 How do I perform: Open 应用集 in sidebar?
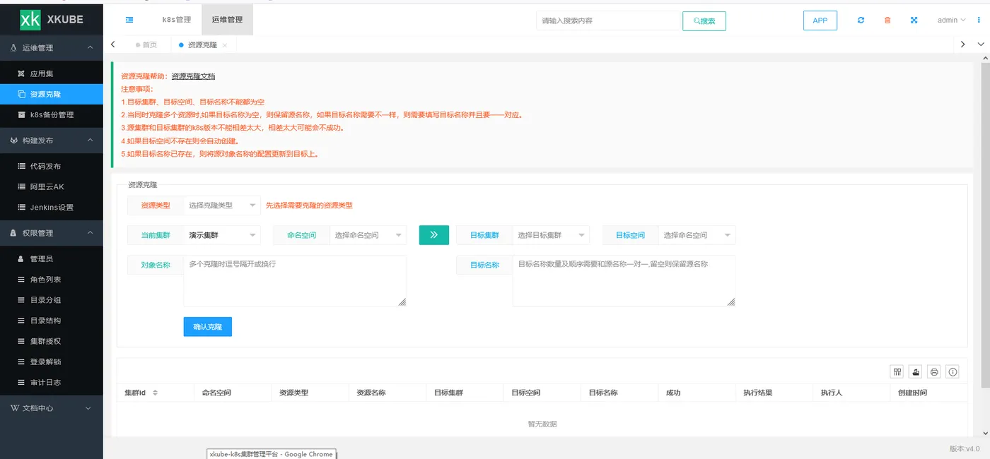52,73
